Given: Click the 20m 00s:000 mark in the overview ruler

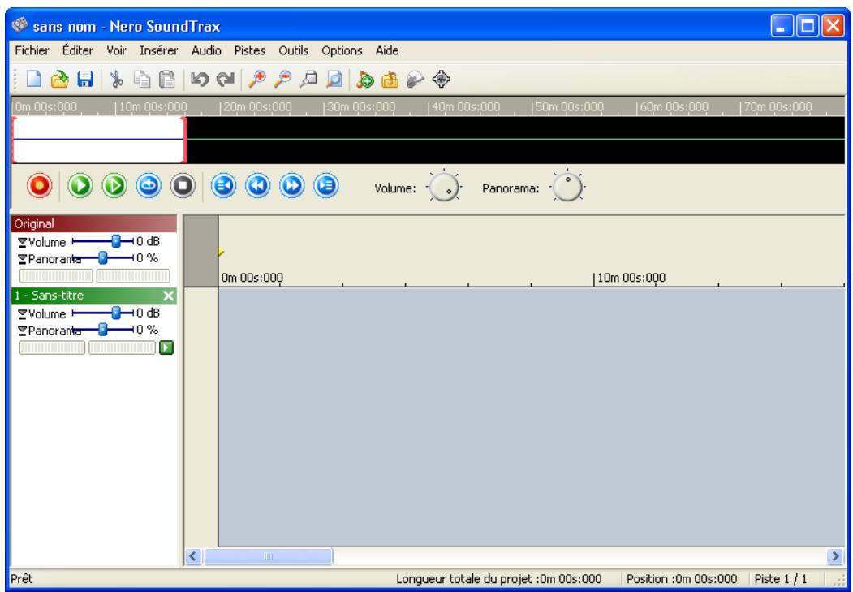Looking at the screenshot, I should point(257,106).
